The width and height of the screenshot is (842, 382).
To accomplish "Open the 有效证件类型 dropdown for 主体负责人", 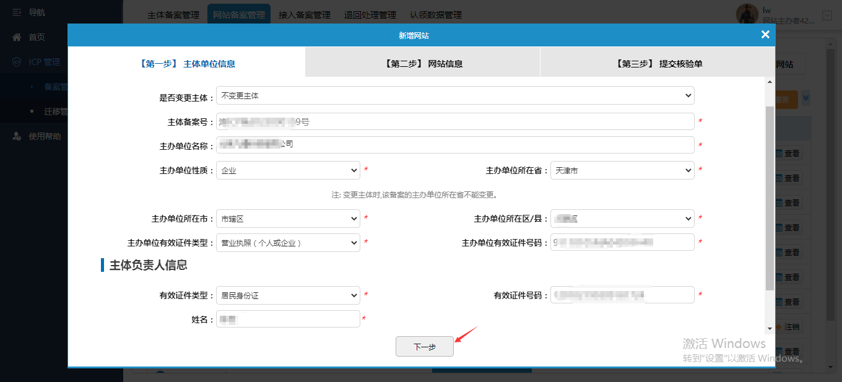I will (x=288, y=295).
